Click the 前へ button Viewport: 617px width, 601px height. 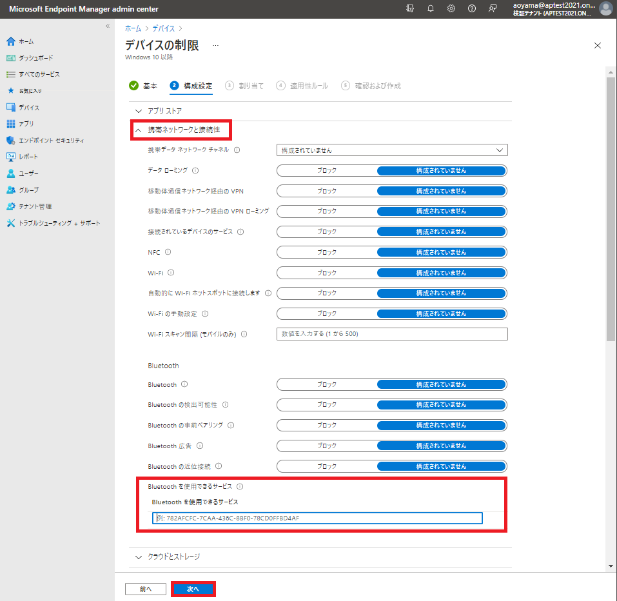click(146, 589)
